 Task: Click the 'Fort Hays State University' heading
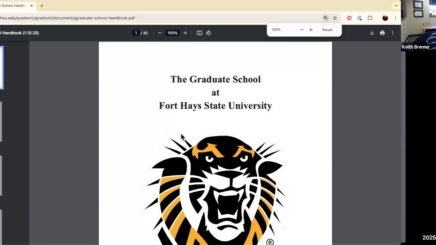[x=215, y=106]
